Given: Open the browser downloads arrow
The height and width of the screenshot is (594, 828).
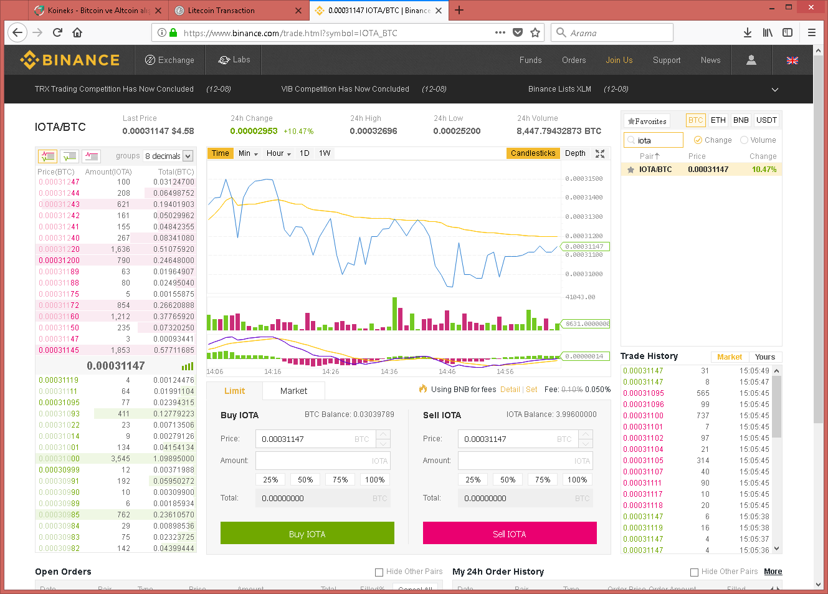Looking at the screenshot, I should (748, 32).
